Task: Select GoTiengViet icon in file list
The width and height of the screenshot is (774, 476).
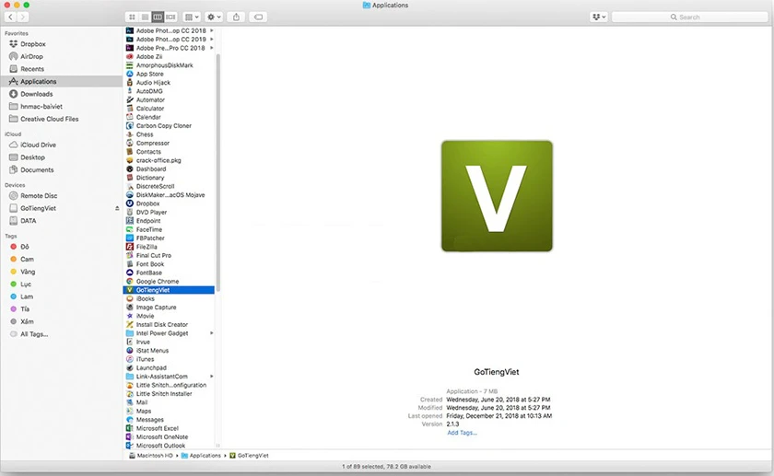Action: click(130, 290)
